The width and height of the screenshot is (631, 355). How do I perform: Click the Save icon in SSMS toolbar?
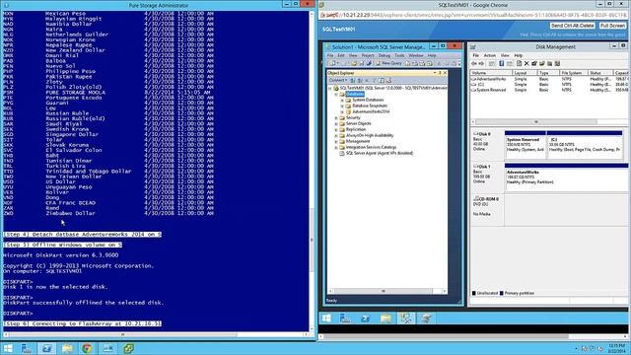click(361, 63)
